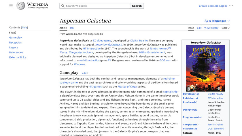Jump to Reception in contents sidebar
242x136 pixels.
coord(15,42)
